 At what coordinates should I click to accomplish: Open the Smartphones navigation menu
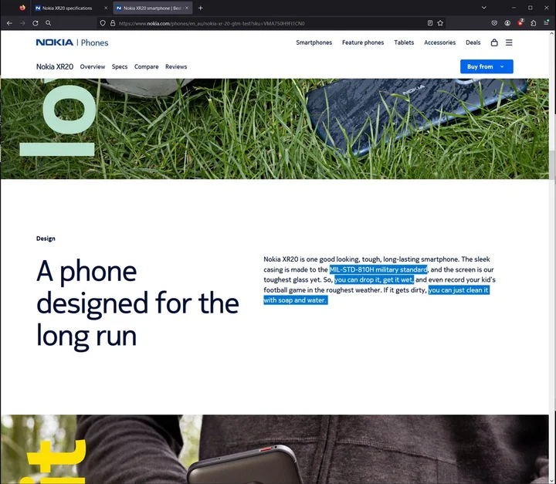coord(314,42)
